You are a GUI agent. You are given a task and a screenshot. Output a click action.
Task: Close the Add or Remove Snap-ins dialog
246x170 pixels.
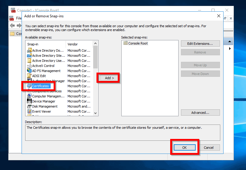219,16
